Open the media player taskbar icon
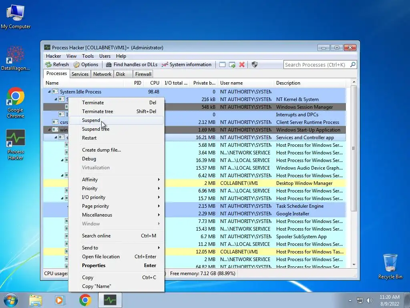 [x=60, y=300]
